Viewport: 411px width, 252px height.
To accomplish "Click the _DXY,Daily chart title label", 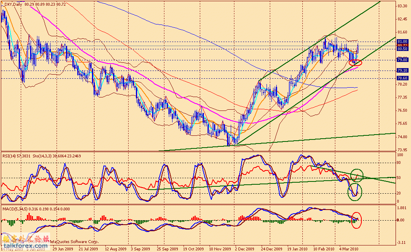I will (12, 4).
